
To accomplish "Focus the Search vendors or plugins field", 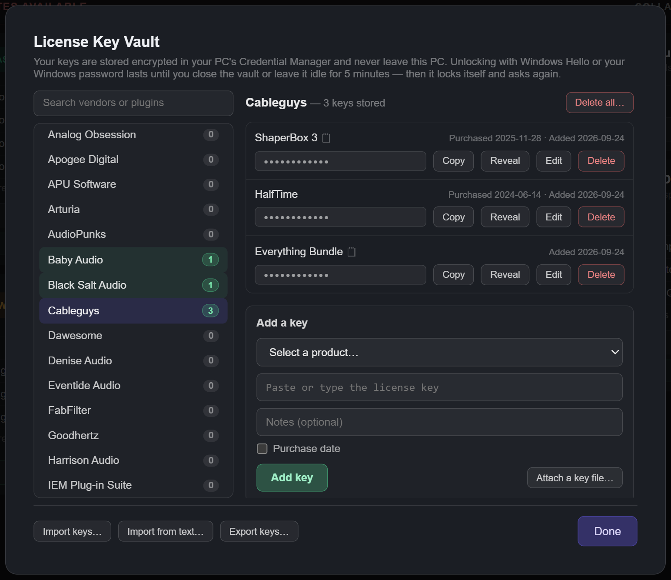I will coord(133,103).
